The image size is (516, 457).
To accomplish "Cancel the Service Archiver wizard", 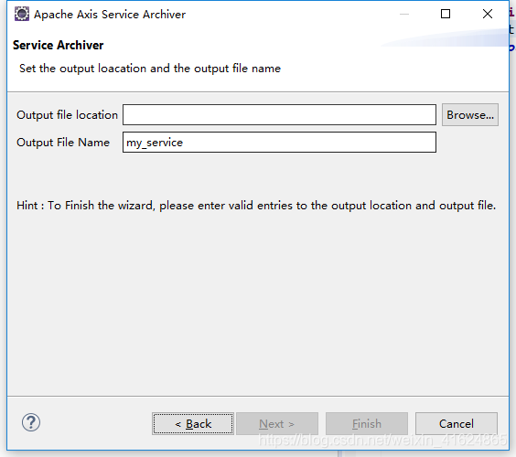I will (457, 424).
